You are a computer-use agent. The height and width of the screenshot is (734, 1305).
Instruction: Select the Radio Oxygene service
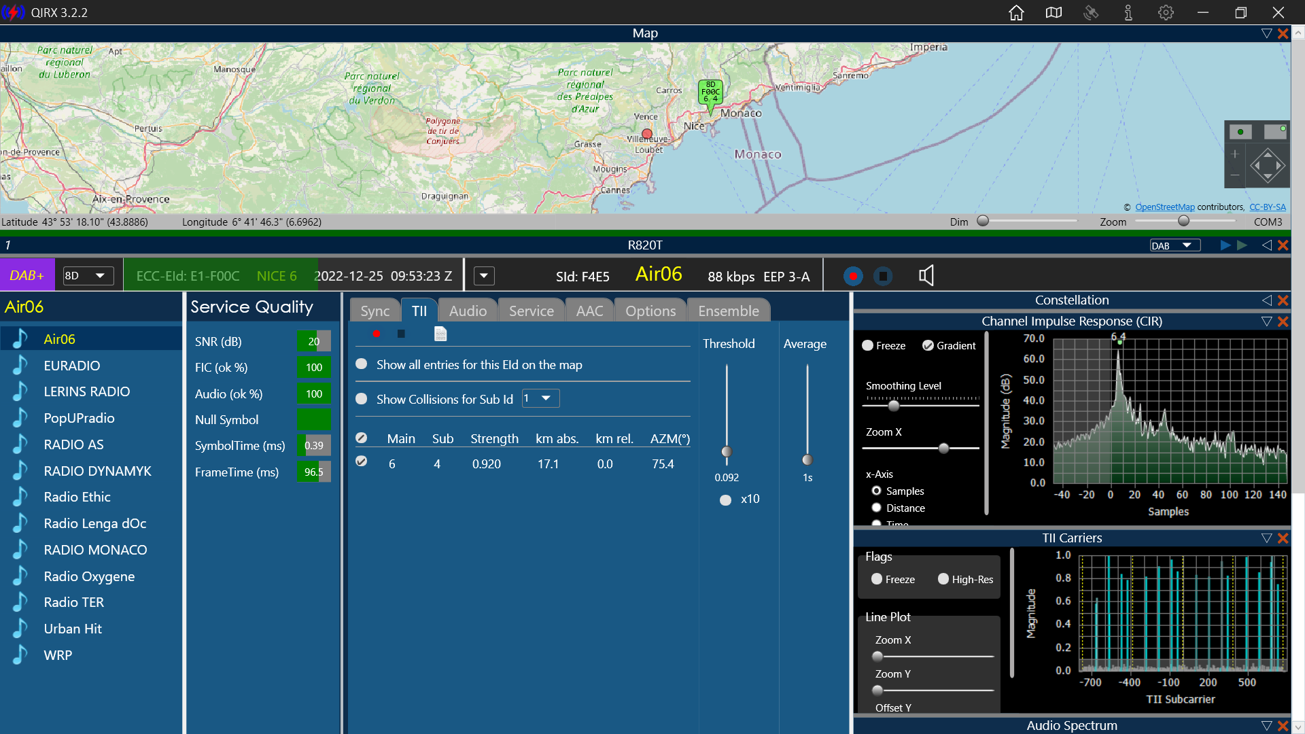pyautogui.click(x=91, y=576)
